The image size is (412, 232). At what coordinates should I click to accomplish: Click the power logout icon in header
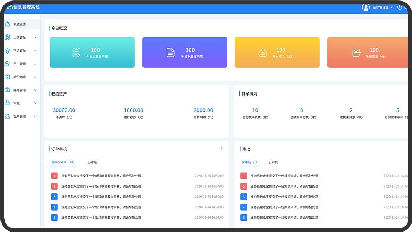[400, 7]
